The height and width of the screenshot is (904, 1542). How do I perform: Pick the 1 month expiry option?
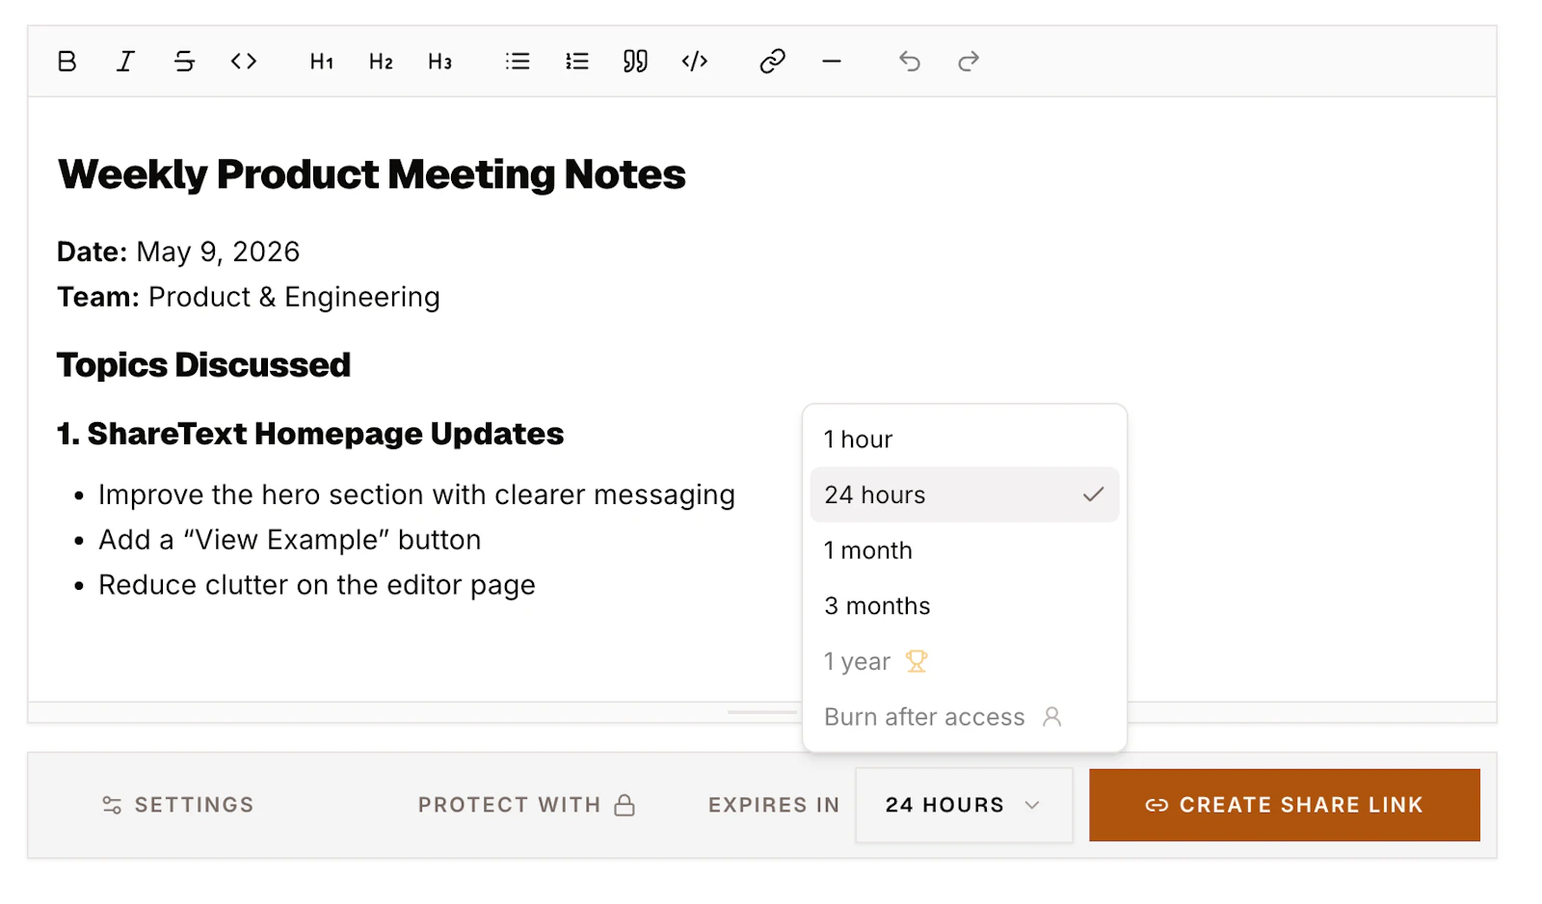964,550
